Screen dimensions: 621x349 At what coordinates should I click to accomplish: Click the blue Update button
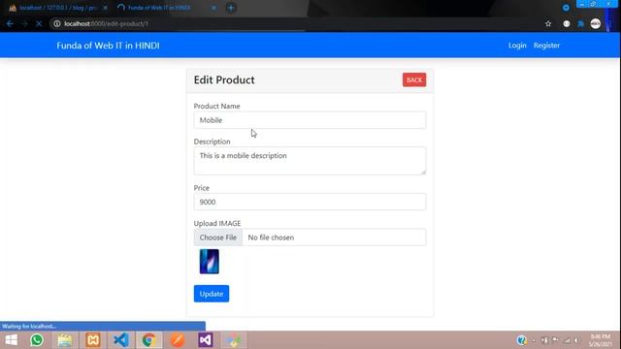212,294
